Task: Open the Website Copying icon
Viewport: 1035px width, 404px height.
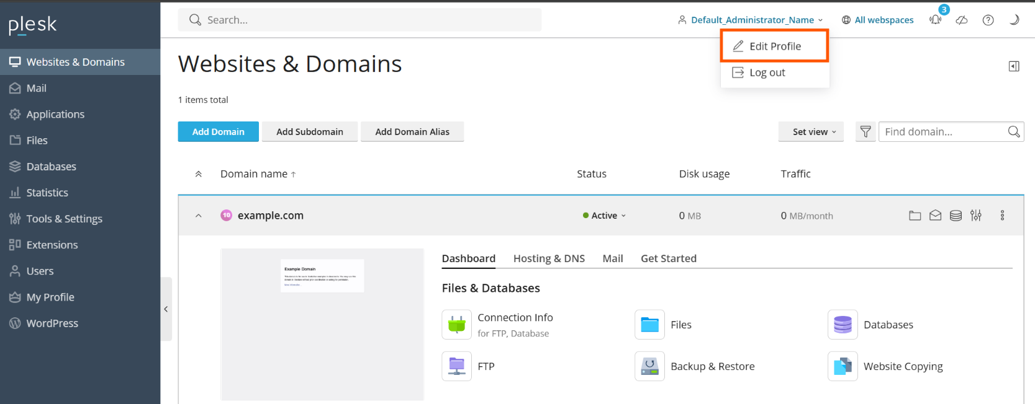Action: click(843, 366)
